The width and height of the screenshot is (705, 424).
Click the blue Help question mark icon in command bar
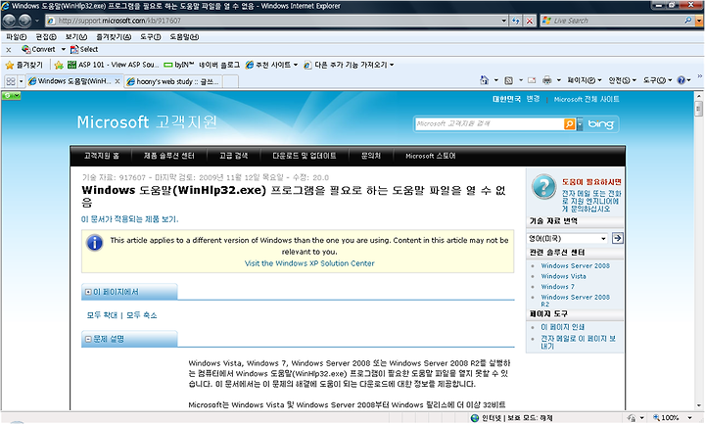coord(681,80)
